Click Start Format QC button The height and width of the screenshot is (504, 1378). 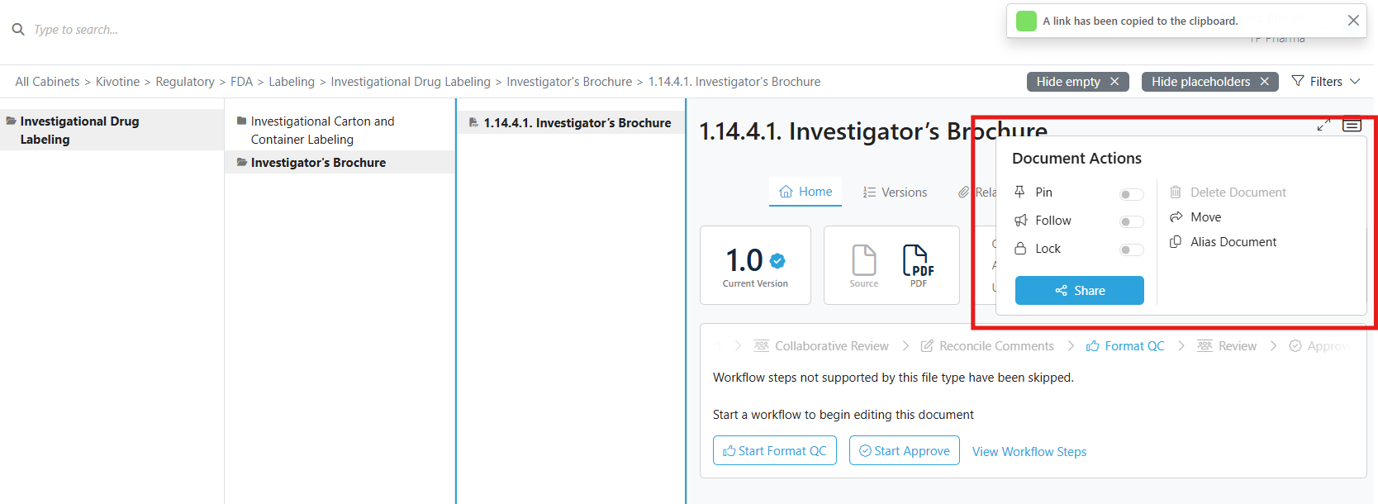[x=774, y=451]
